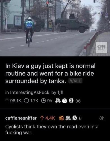The image size is (110, 141).
Task: Open the 1.7K comments bubble icon
Action: (x=26, y=101)
